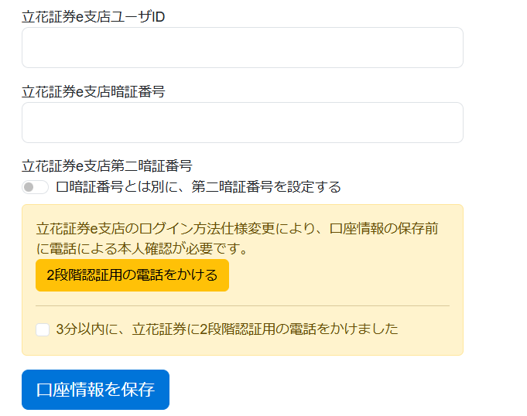Focus the 立花証券e支店暗証番号 password field
The width and height of the screenshot is (527, 416).
[242, 123]
